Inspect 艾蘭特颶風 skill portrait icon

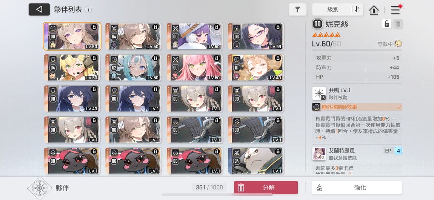click(319, 154)
